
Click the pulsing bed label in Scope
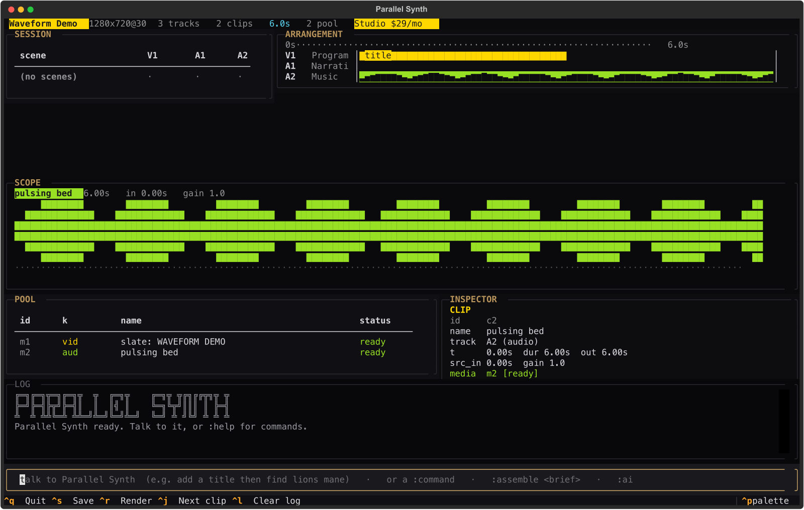[49, 193]
